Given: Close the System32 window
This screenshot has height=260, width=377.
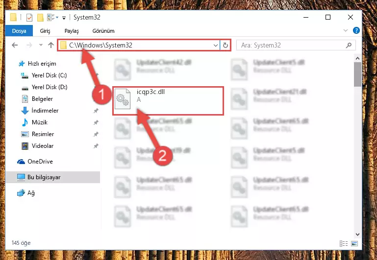Looking at the screenshot, I should pos(351,17).
